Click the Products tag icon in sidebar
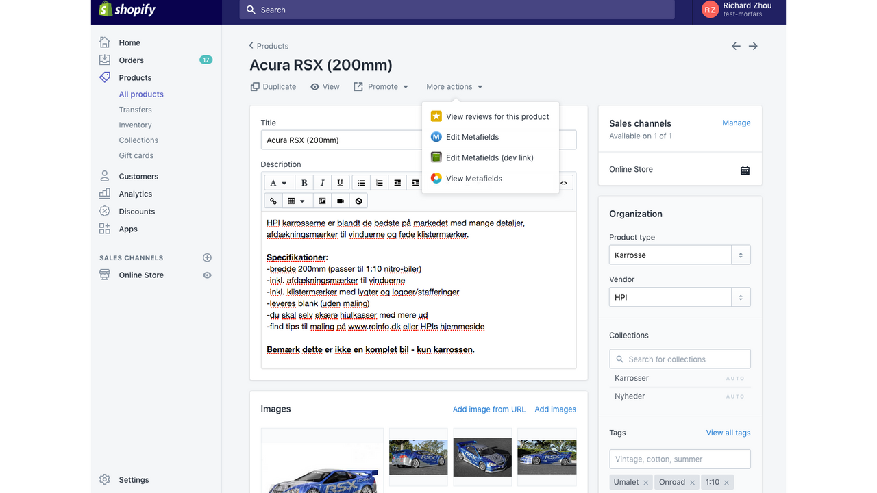 (x=105, y=77)
